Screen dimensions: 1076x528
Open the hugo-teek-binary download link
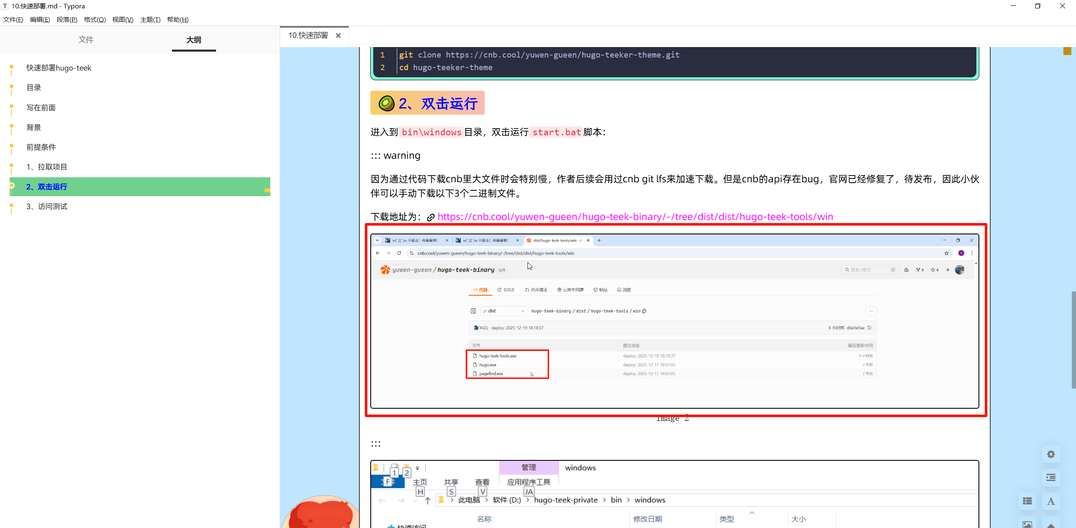click(x=635, y=217)
